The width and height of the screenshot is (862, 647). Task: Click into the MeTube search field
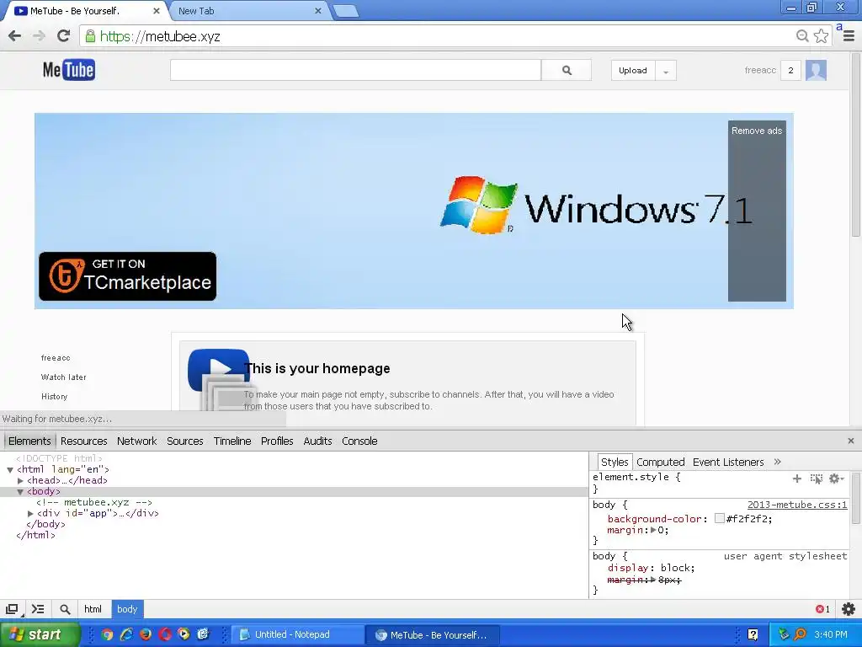click(356, 71)
